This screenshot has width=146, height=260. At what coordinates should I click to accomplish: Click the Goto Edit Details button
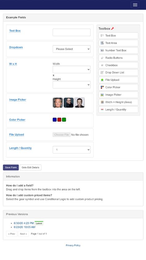point(30,167)
